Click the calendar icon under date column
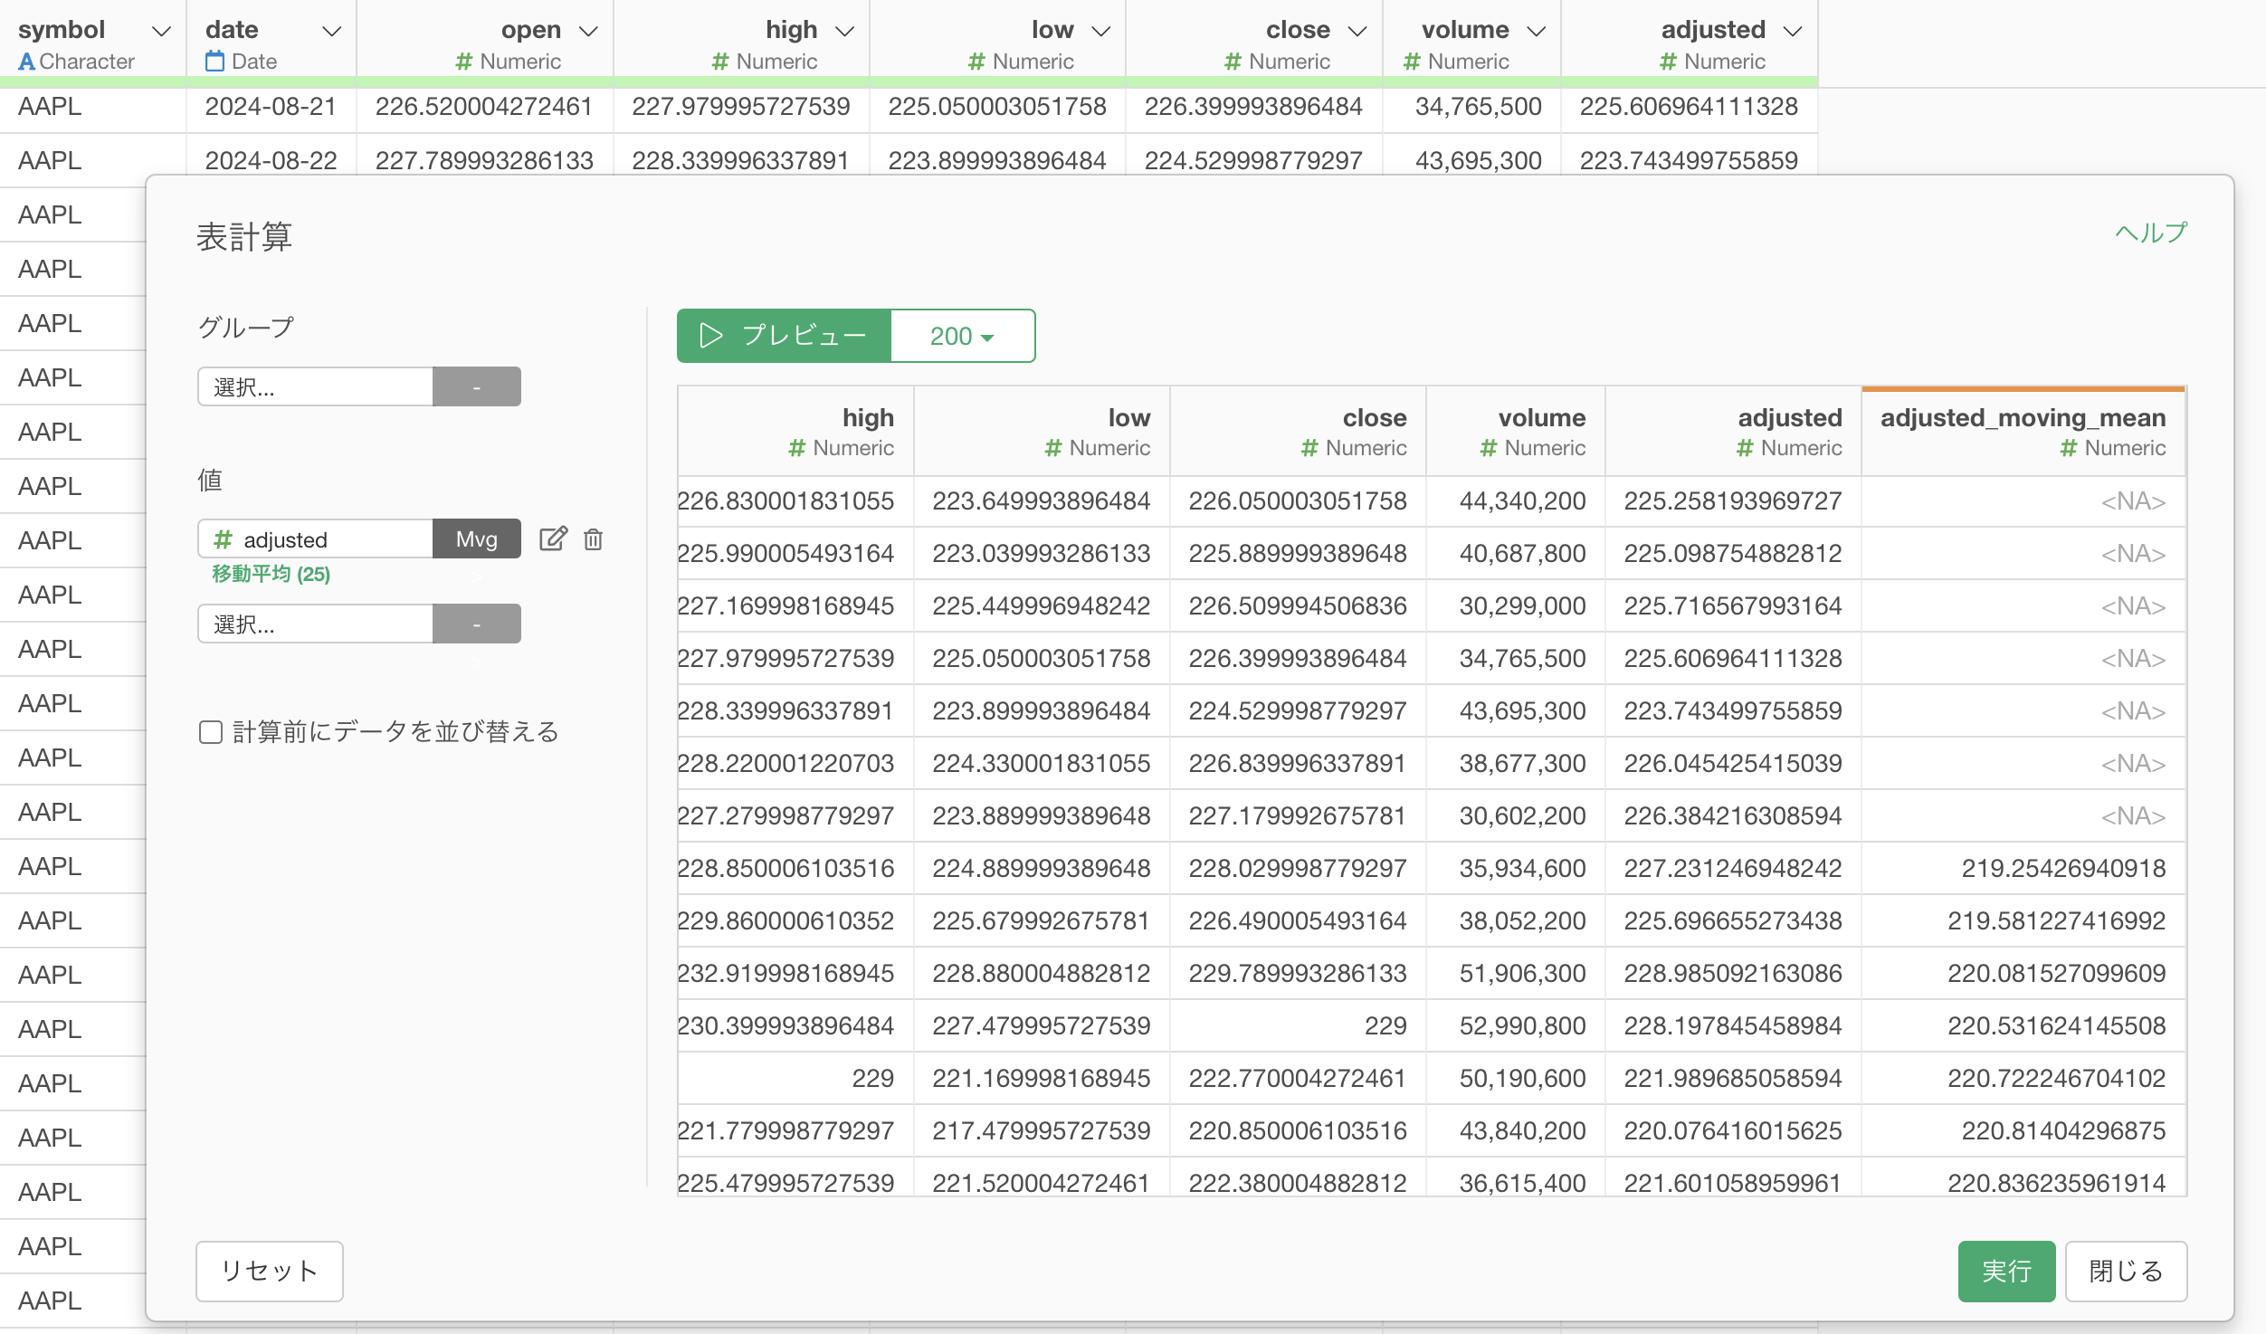The width and height of the screenshot is (2266, 1334). (214, 62)
